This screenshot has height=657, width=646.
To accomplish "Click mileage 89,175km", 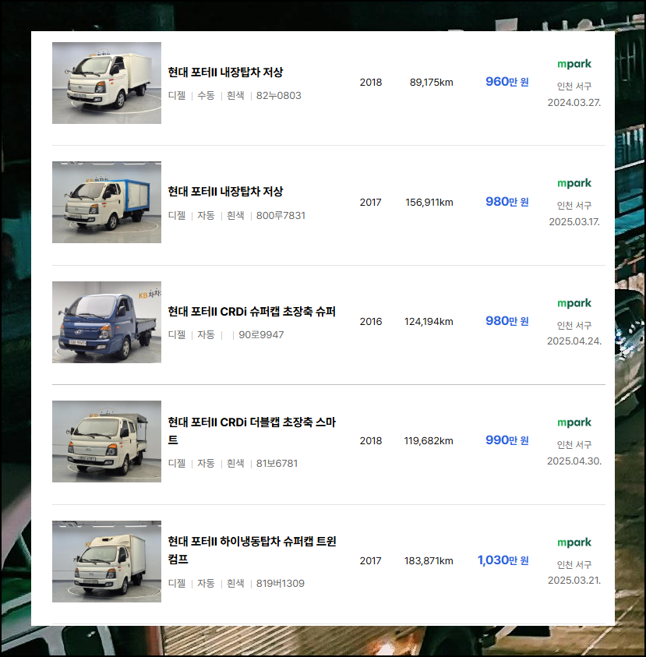I will pyautogui.click(x=432, y=83).
